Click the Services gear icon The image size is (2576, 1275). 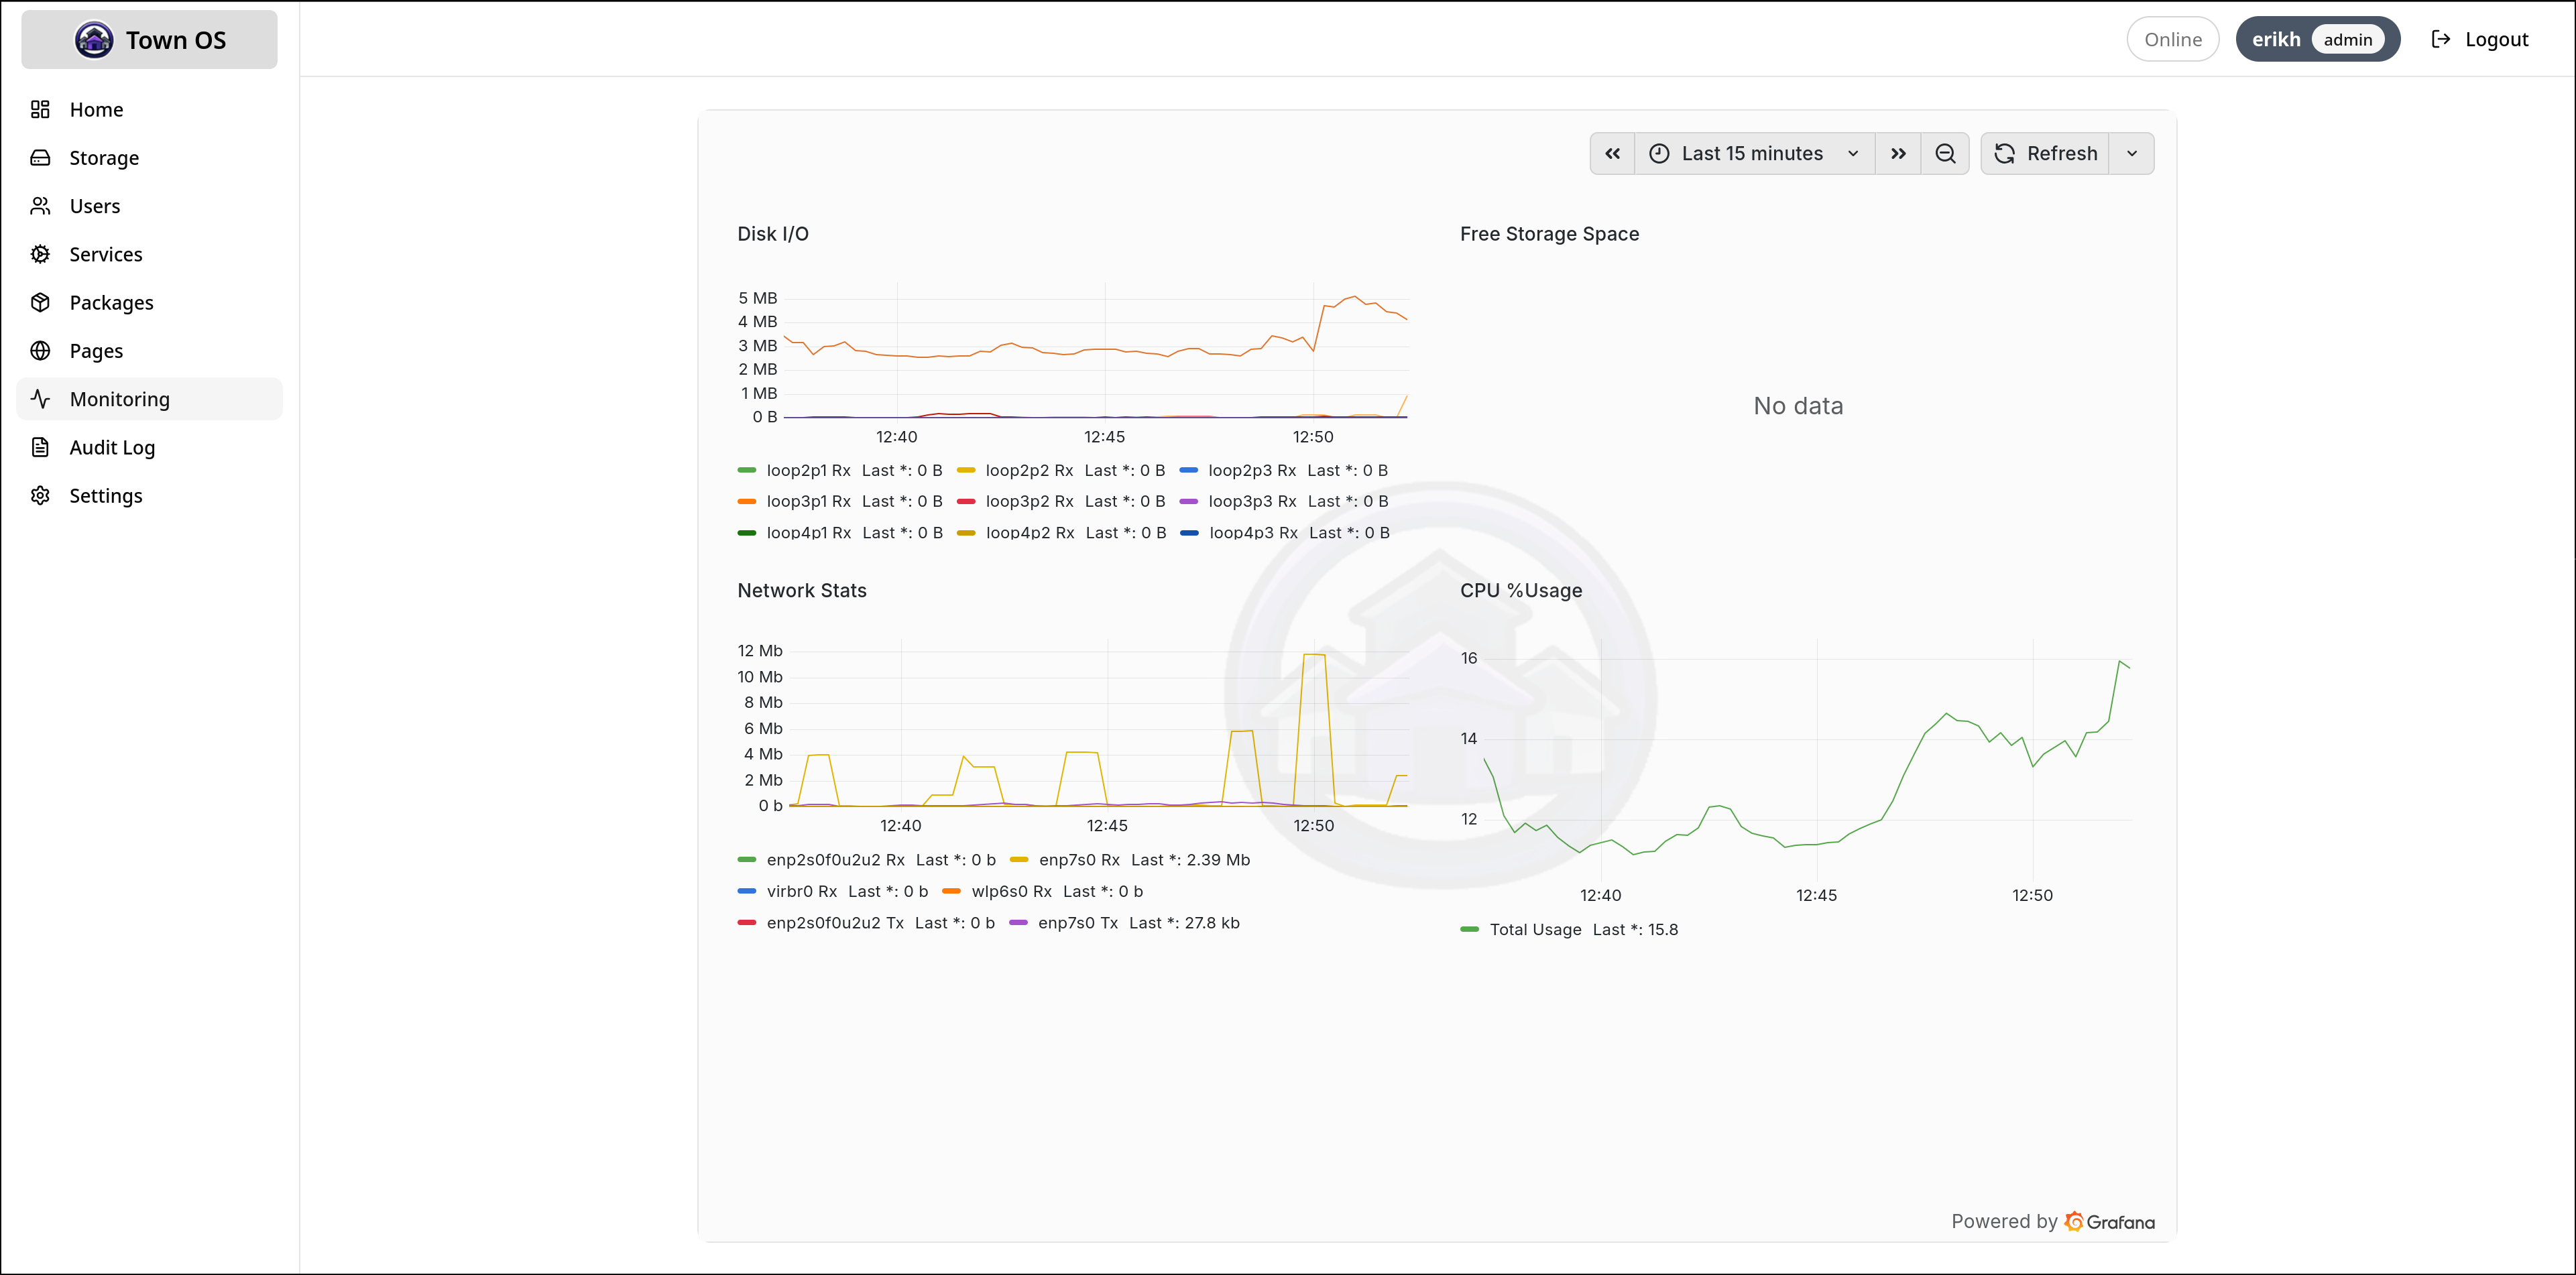pos(40,254)
